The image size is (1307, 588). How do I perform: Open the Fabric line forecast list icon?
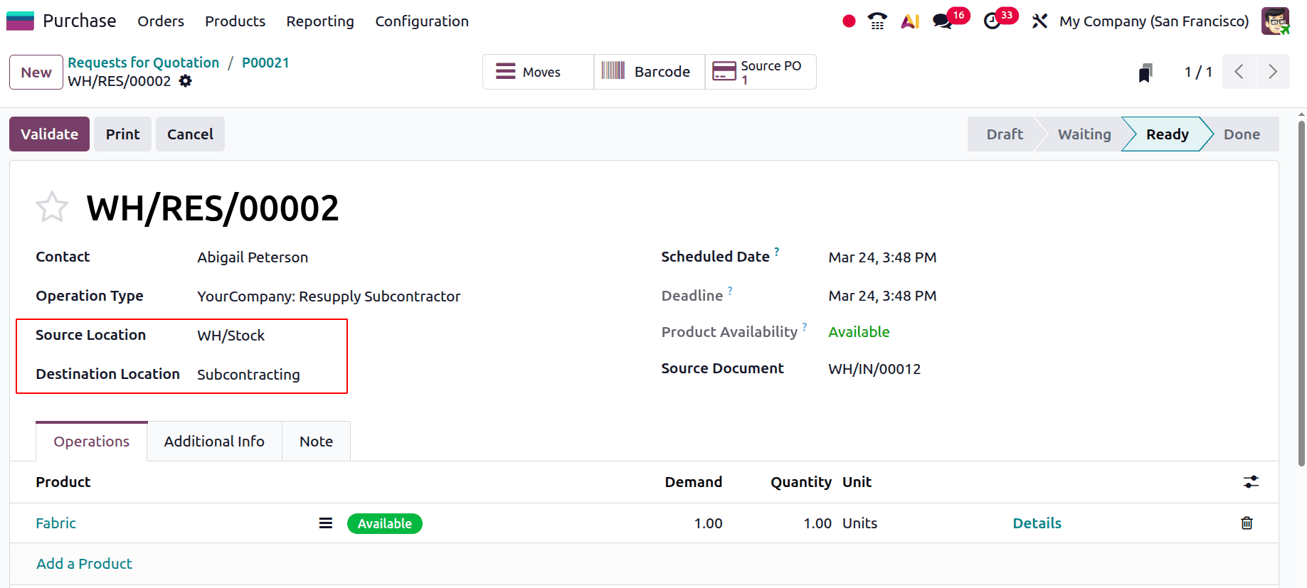[x=325, y=523]
